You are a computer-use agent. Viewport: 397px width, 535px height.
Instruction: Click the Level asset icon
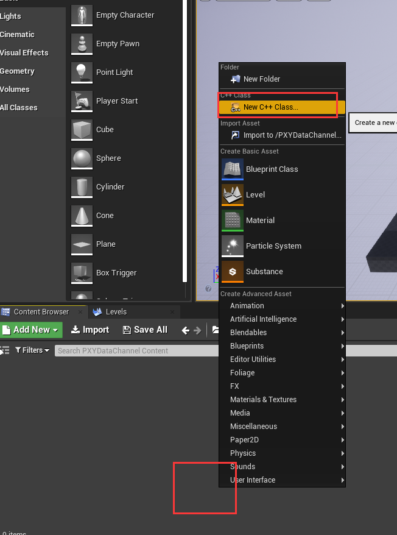click(233, 195)
